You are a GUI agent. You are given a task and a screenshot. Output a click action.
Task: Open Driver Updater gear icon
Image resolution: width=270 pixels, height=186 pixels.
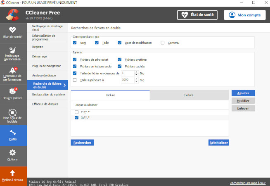tap(12, 91)
